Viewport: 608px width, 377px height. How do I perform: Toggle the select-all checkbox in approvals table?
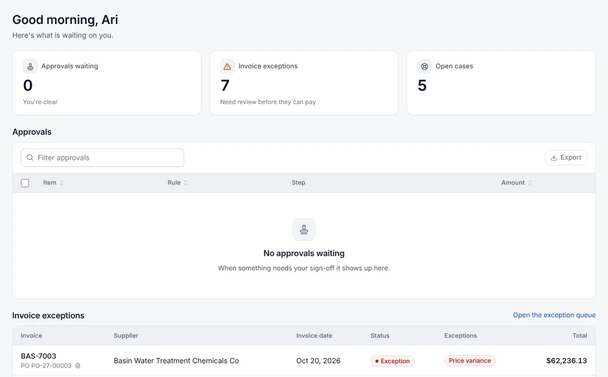(25, 183)
